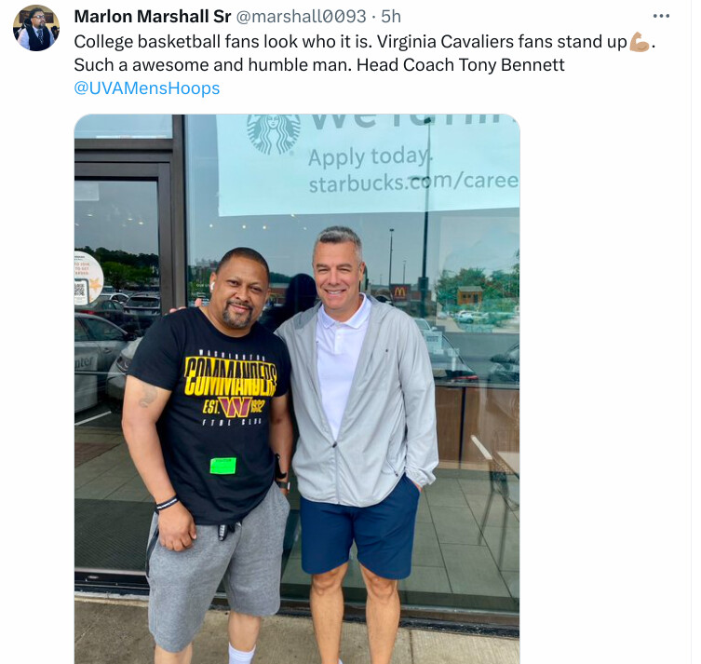The height and width of the screenshot is (664, 701).
Task: Click the 'Head Coach Tony Bennett' text
Action: pos(461,65)
